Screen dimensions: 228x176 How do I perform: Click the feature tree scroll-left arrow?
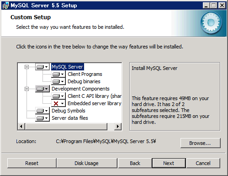point(21,126)
